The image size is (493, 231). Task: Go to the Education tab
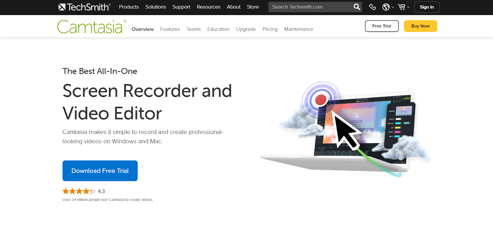pyautogui.click(x=218, y=29)
